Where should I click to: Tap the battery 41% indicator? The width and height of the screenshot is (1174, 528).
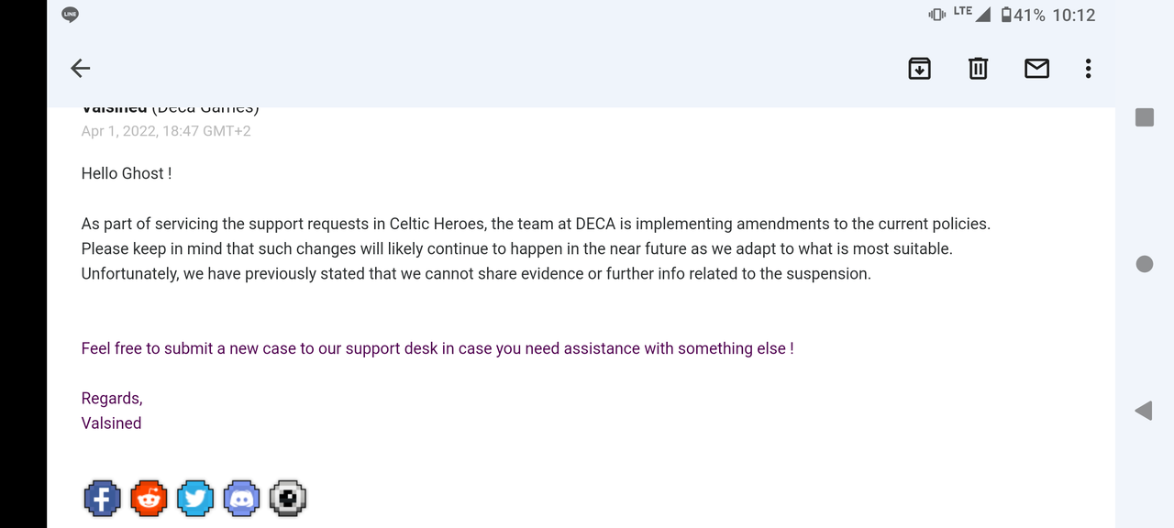pyautogui.click(x=1023, y=15)
